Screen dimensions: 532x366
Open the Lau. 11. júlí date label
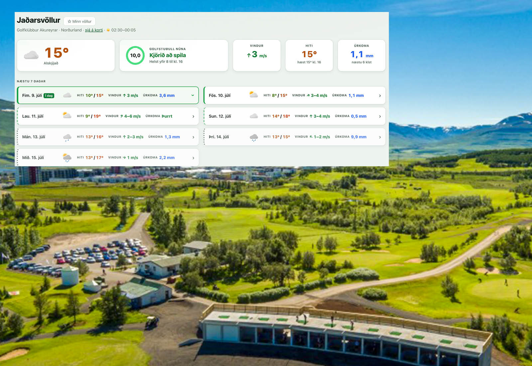(33, 116)
